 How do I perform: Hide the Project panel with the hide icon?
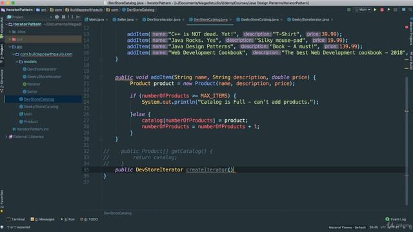tap(78, 17)
